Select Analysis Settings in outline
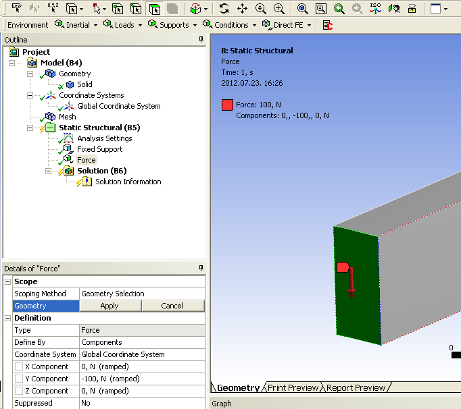The image size is (461, 409). click(x=105, y=138)
